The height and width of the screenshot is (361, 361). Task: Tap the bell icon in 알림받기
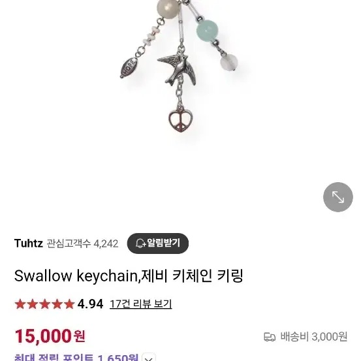click(x=140, y=243)
